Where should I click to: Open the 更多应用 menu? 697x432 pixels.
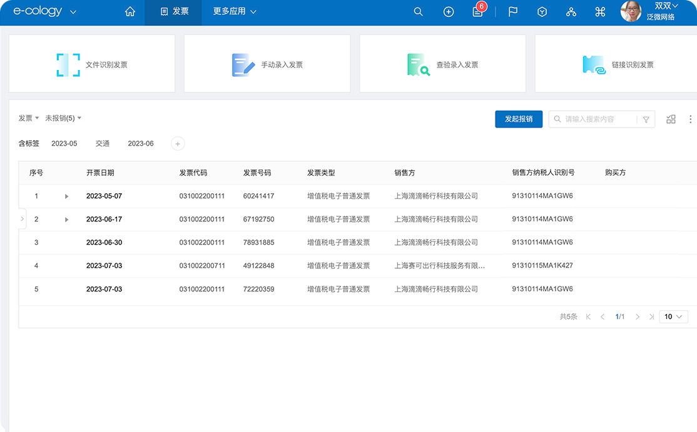(233, 11)
